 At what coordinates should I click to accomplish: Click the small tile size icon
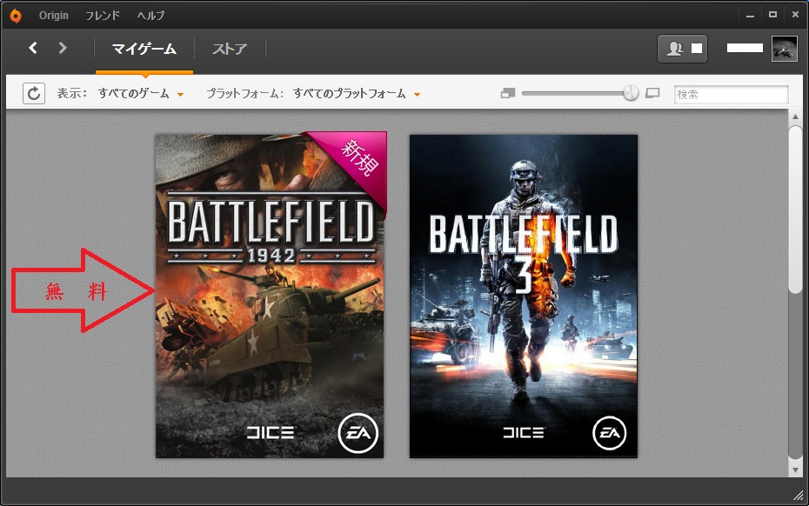tap(508, 93)
